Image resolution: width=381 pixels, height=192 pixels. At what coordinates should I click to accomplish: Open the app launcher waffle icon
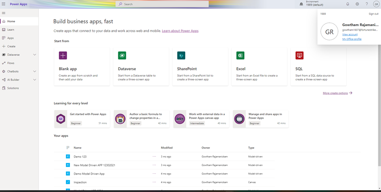point(4,4)
